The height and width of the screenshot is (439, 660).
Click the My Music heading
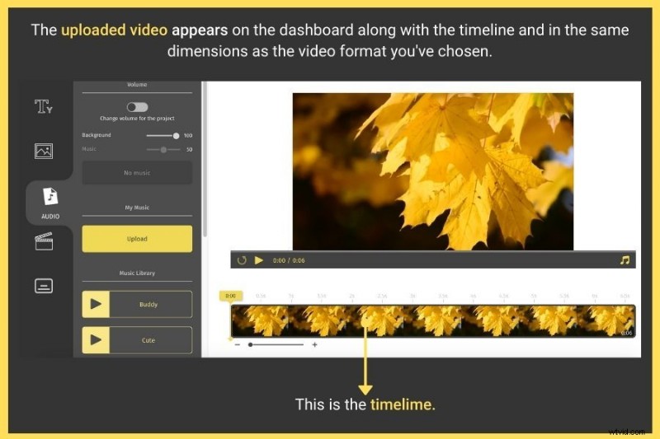tap(137, 208)
